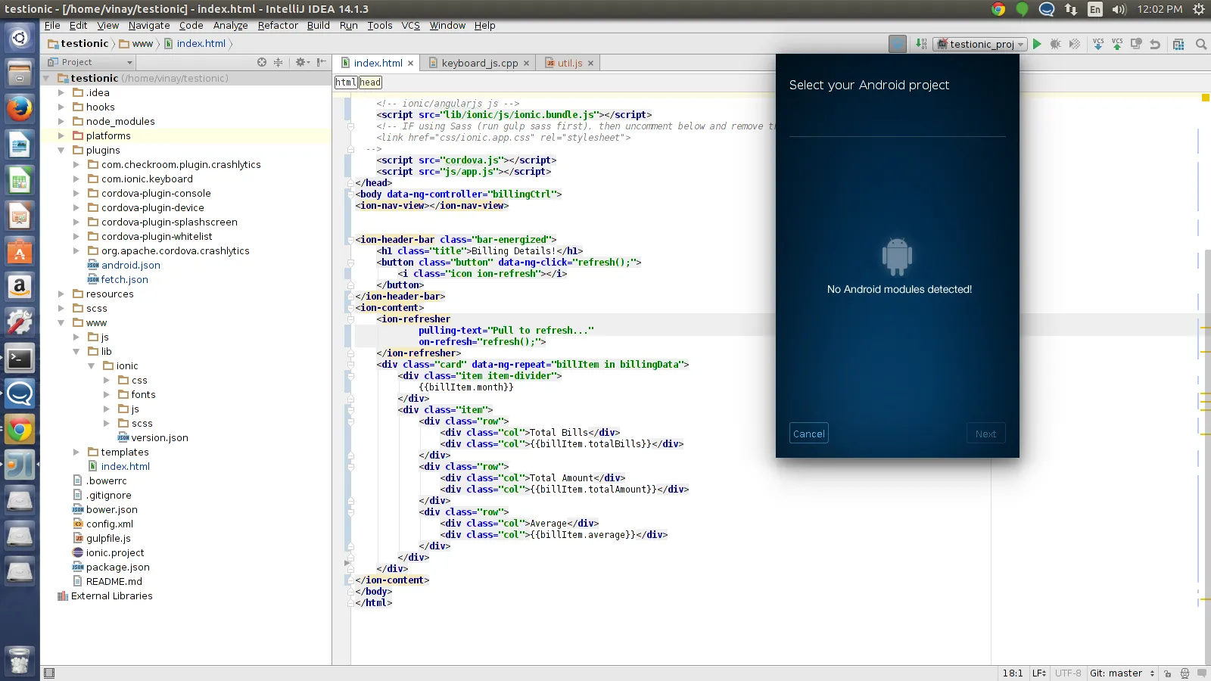
Task: Click VCS Commit Changes icon
Action: 1117,44
